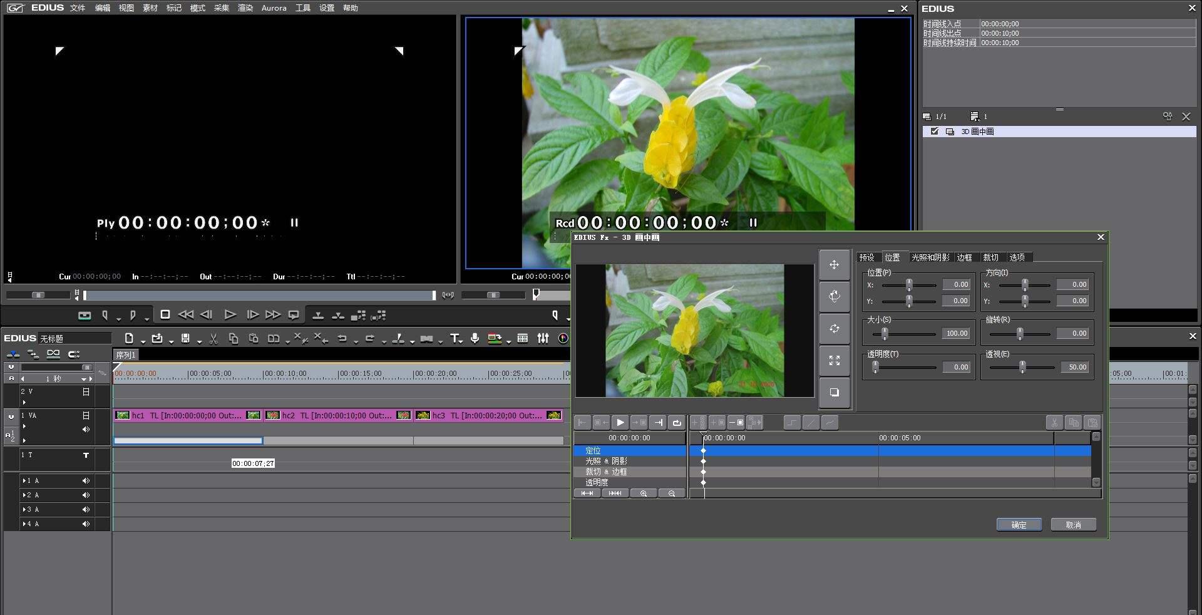Viewport: 1202px width, 615px height.
Task: Open new sequence dropdown arrow
Action: click(143, 341)
